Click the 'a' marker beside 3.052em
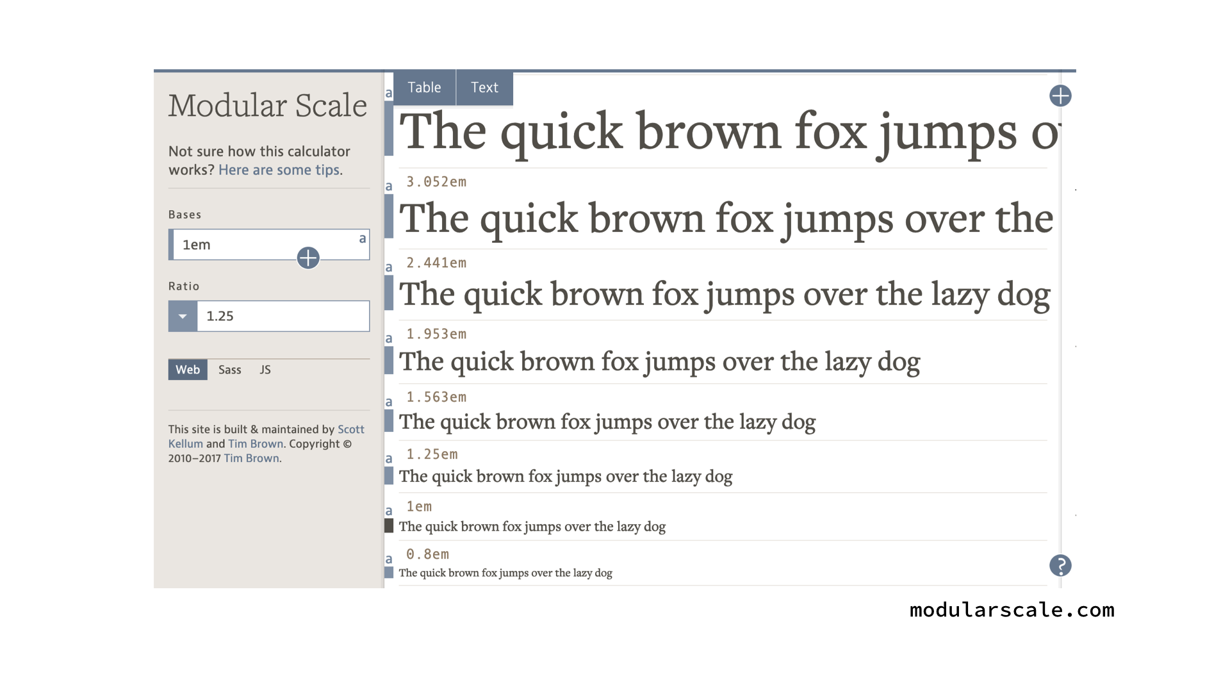The image size is (1230, 692). click(388, 186)
